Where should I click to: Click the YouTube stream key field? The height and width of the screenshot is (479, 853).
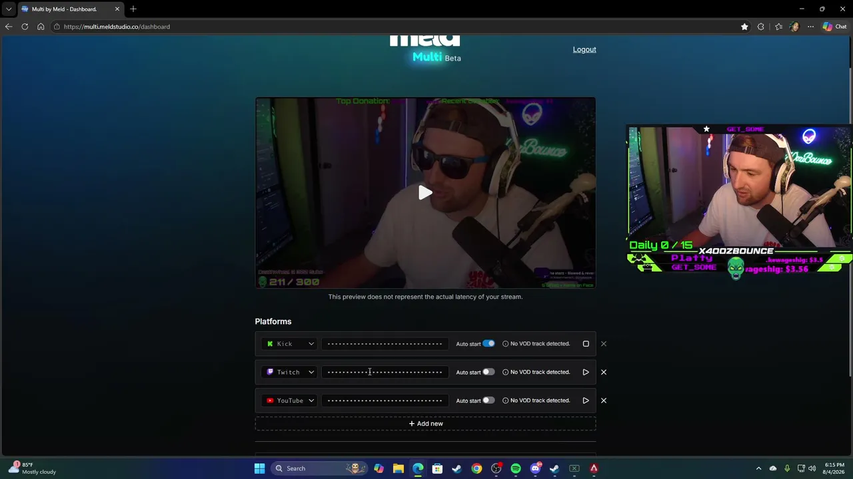click(x=385, y=400)
